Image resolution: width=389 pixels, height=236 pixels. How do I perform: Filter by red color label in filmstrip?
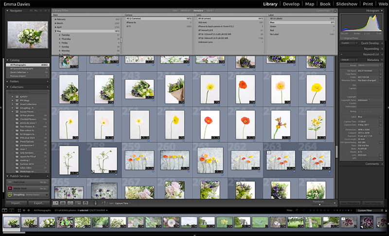[x=335, y=210]
